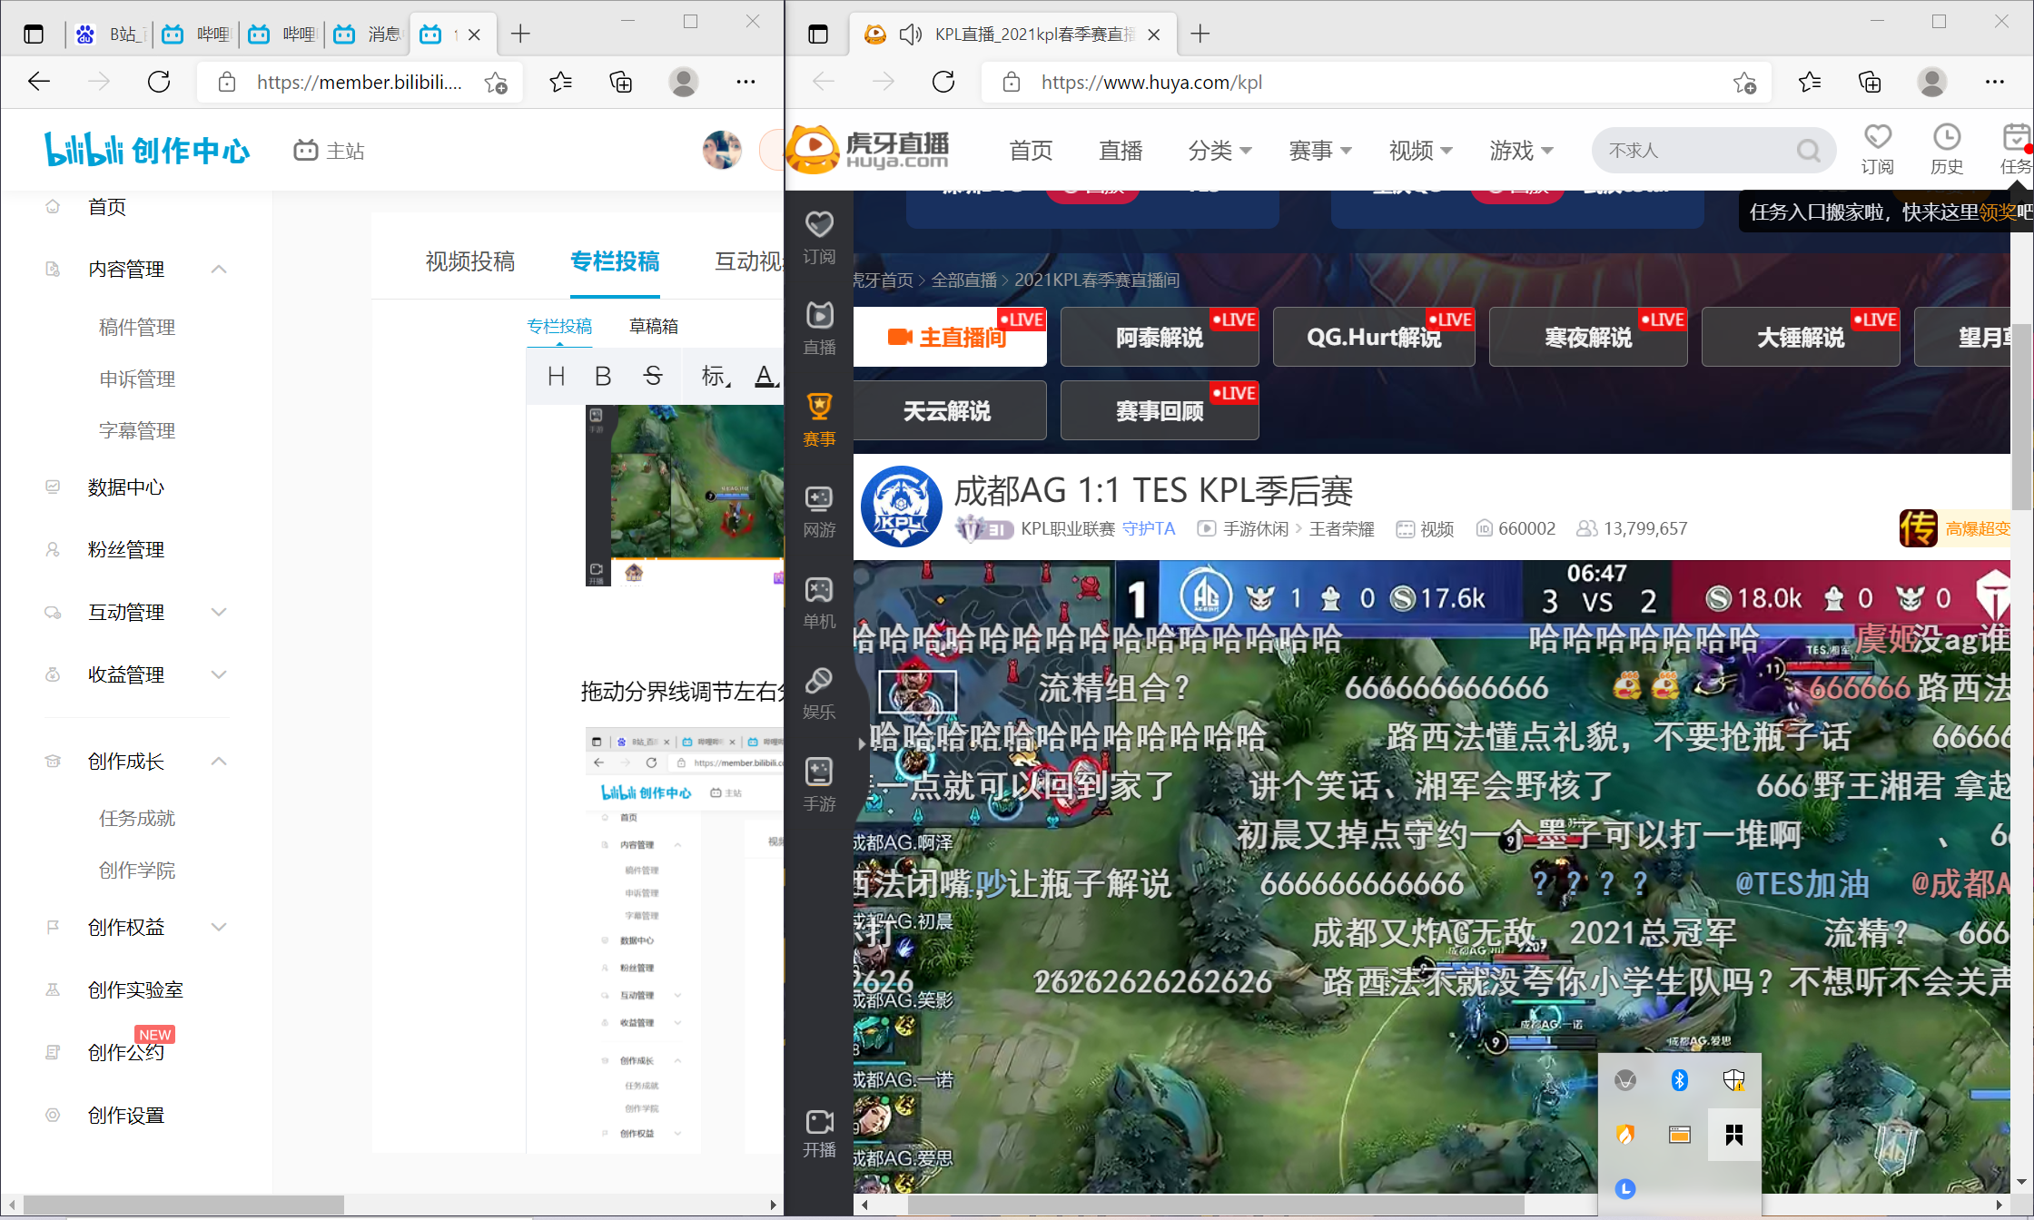This screenshot has width=2034, height=1220.
Task: Toggle Strikethrough formatting in bilibili editor
Action: tap(653, 376)
